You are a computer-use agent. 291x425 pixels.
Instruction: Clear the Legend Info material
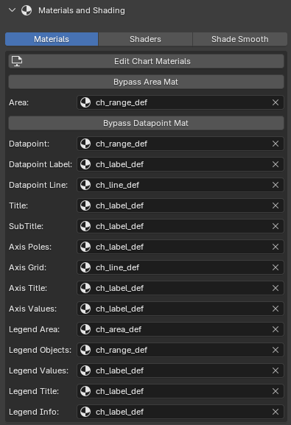tap(276, 412)
